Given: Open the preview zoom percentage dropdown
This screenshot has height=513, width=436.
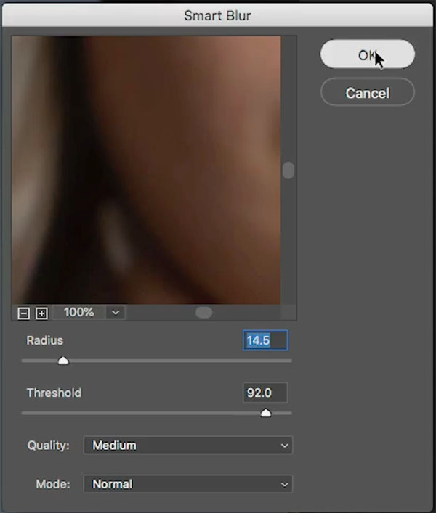Looking at the screenshot, I should pyautogui.click(x=116, y=313).
